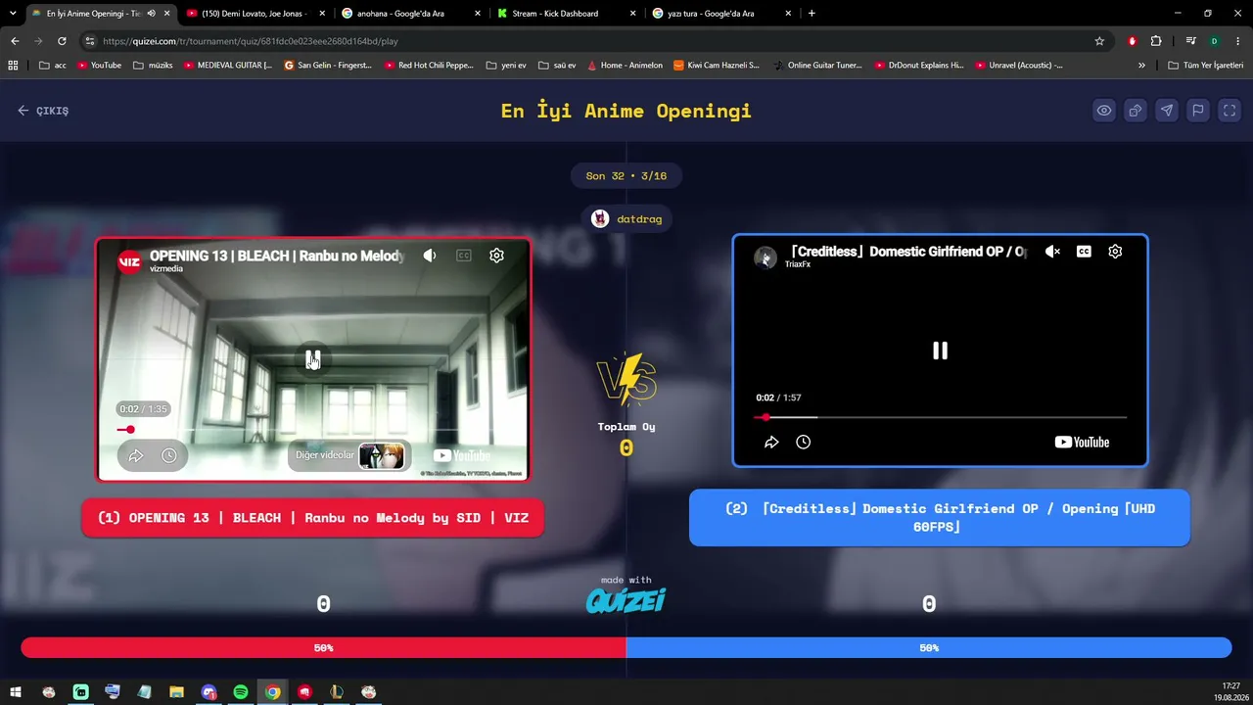1253x705 pixels.
Task: Open settings gear on Domestic Girlfriend video
Action: (1115, 252)
